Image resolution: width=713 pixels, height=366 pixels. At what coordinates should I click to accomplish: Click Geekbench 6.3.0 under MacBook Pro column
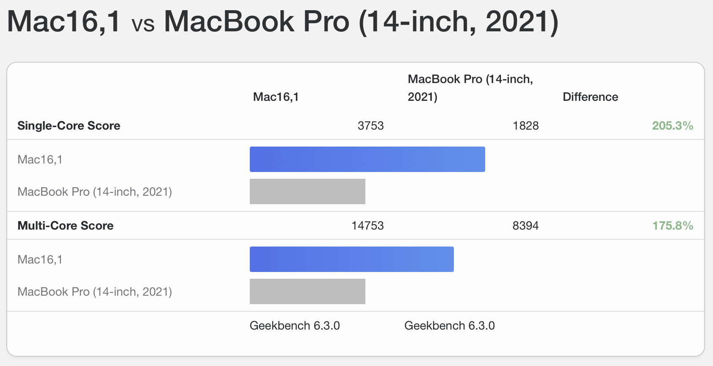click(x=450, y=326)
